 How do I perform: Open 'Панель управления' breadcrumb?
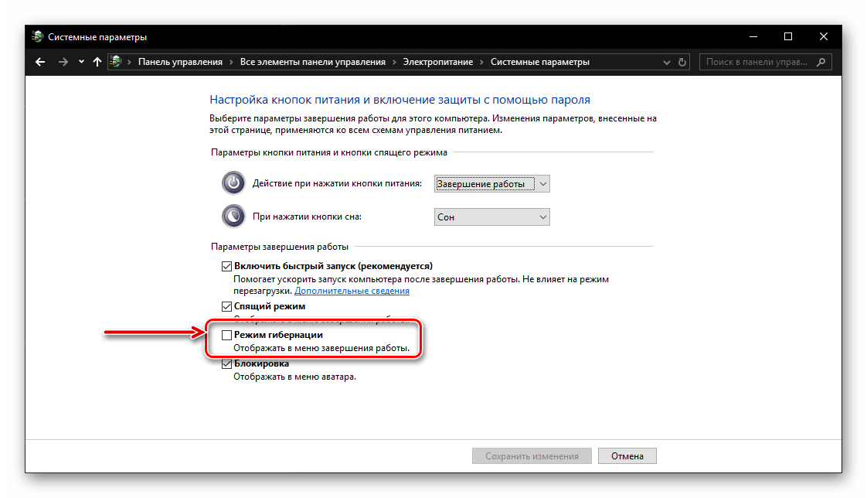click(180, 62)
